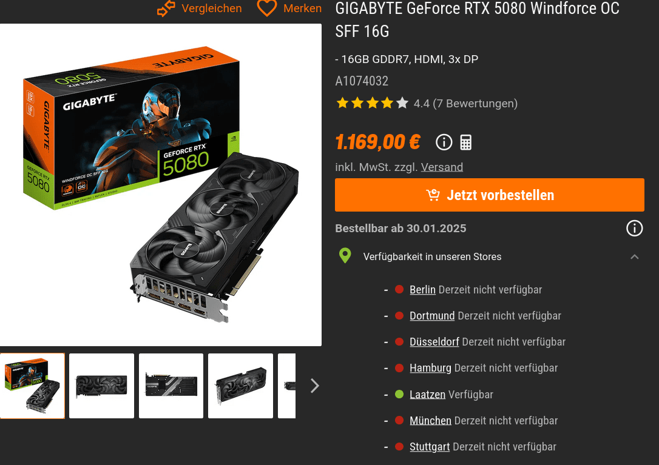Click the green store location pin icon
Screen dimensions: 659x465
[x=345, y=256]
